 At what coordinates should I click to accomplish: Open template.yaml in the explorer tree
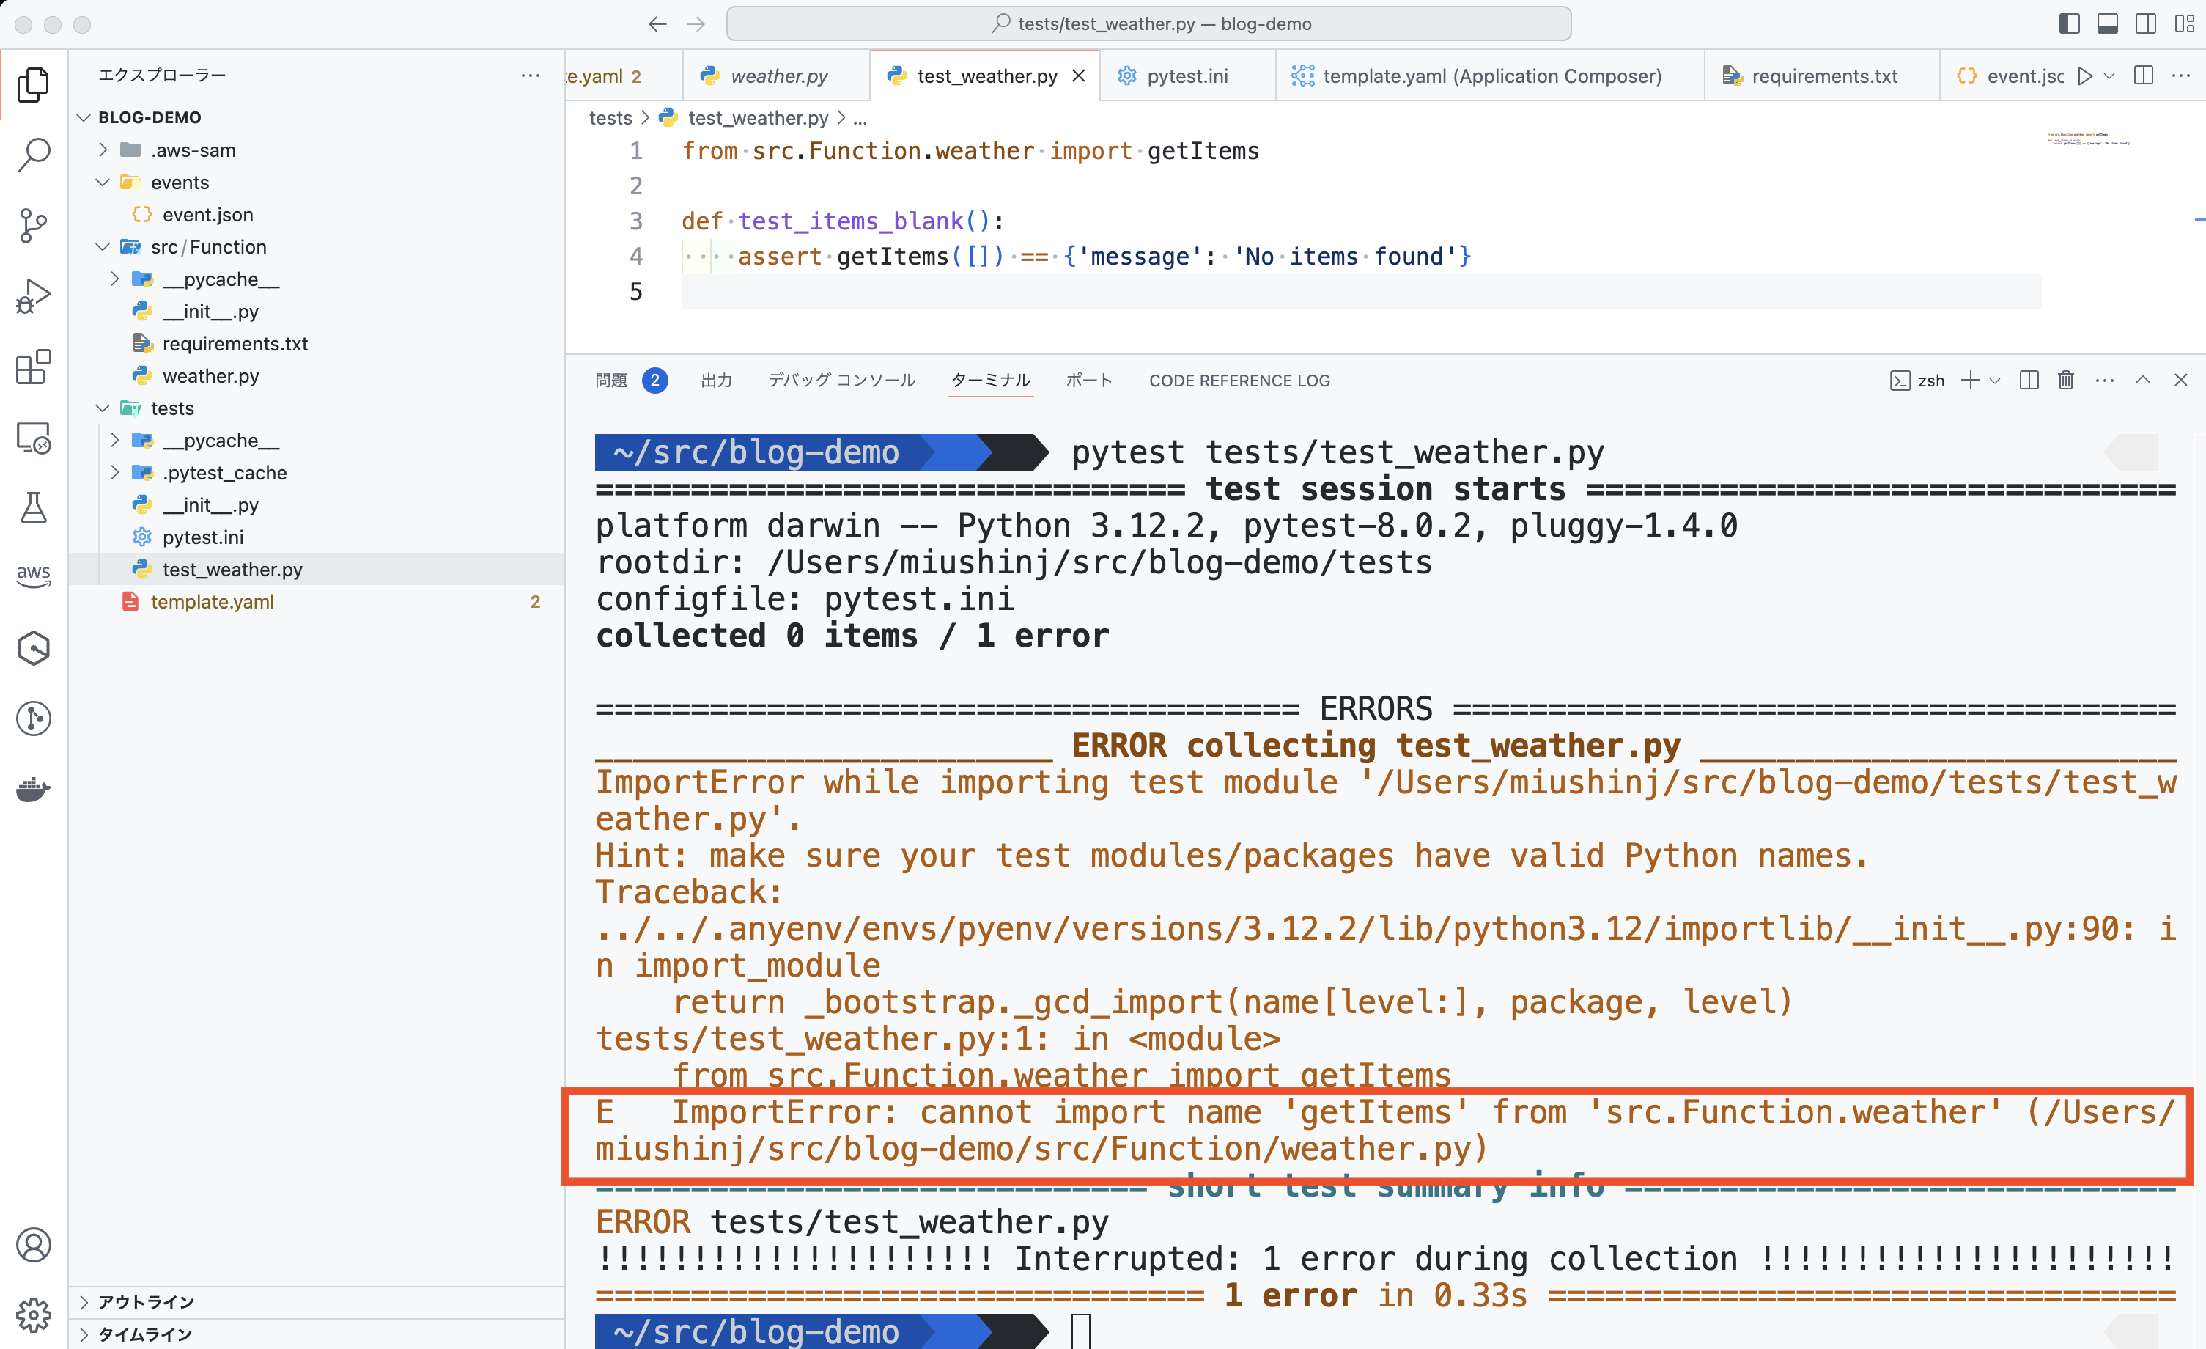(x=316, y=601)
